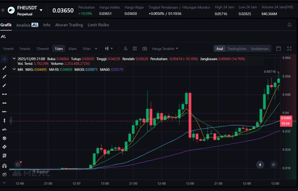Select the 4Jam timeframe

click(x=72, y=49)
